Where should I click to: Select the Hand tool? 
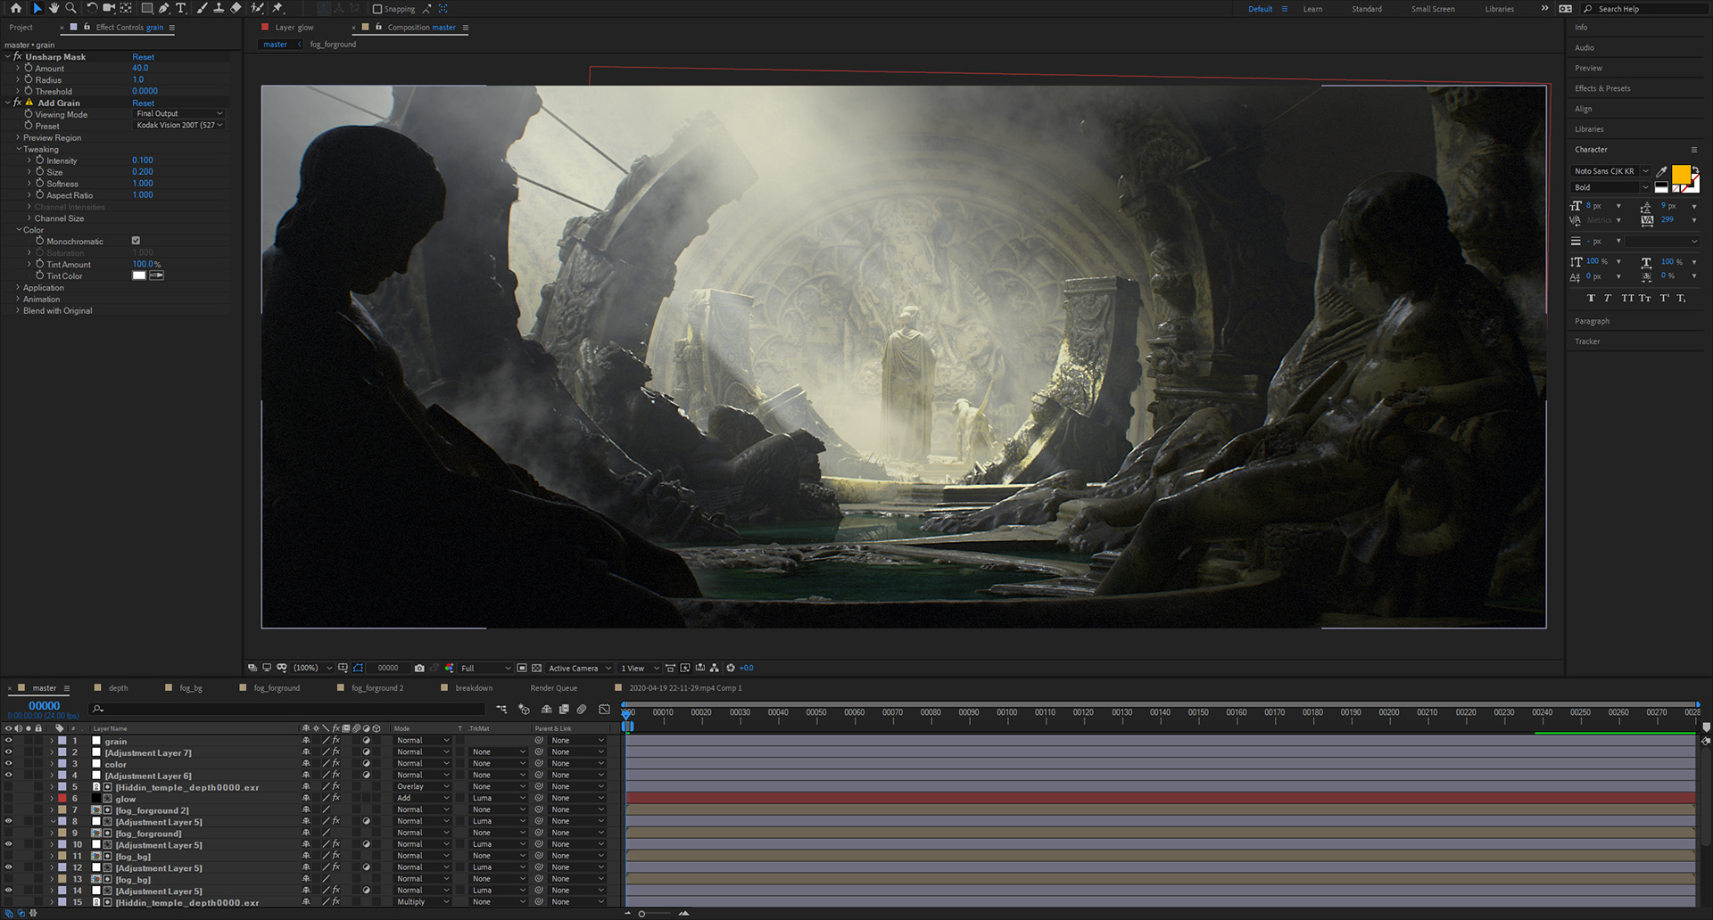click(54, 8)
